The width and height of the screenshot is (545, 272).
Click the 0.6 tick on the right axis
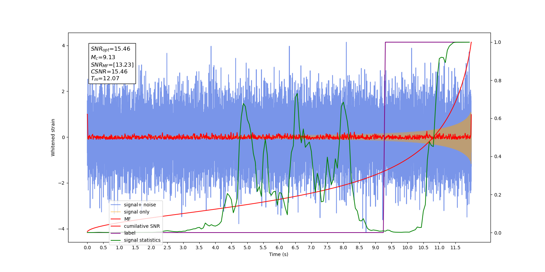498,119
